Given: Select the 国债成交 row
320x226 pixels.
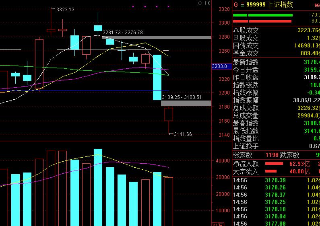Looking at the screenshot, I should click(x=276, y=45).
